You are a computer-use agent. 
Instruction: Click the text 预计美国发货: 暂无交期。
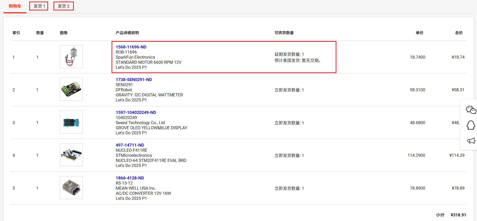click(297, 60)
